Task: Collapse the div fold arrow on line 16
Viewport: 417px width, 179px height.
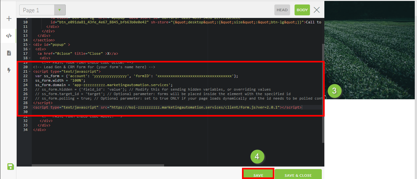Action: (30, 49)
